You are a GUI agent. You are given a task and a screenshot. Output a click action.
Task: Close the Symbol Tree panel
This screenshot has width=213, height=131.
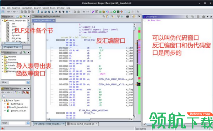28,53
